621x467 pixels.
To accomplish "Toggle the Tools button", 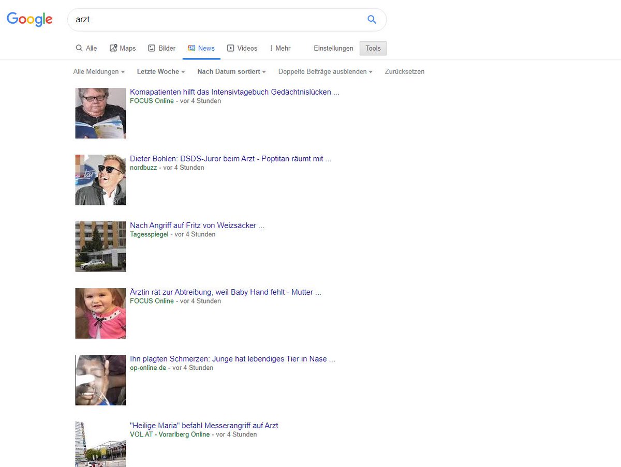I will 373,48.
